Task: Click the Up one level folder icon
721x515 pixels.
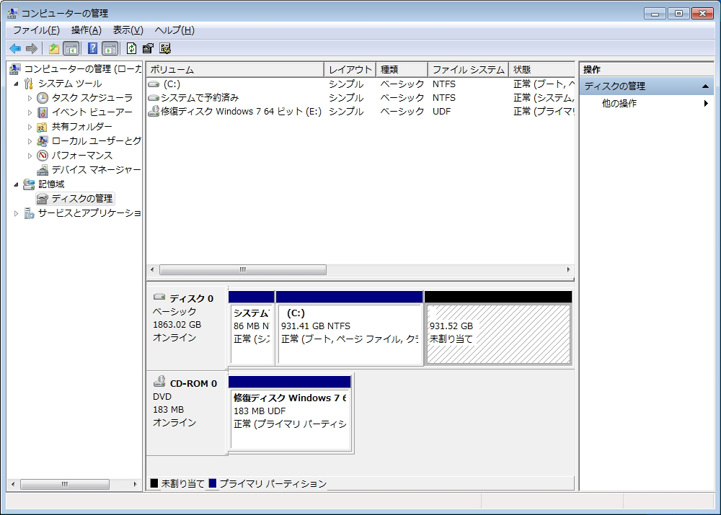Action: click(53, 48)
